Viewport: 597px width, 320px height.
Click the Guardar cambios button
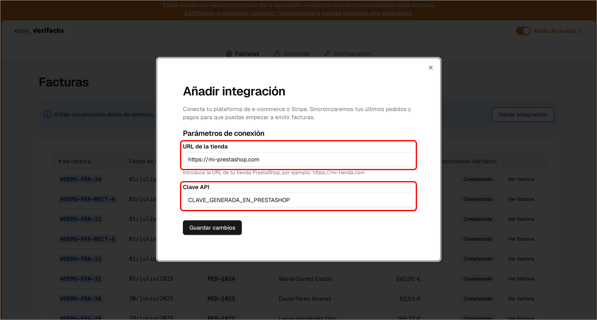pyautogui.click(x=212, y=227)
